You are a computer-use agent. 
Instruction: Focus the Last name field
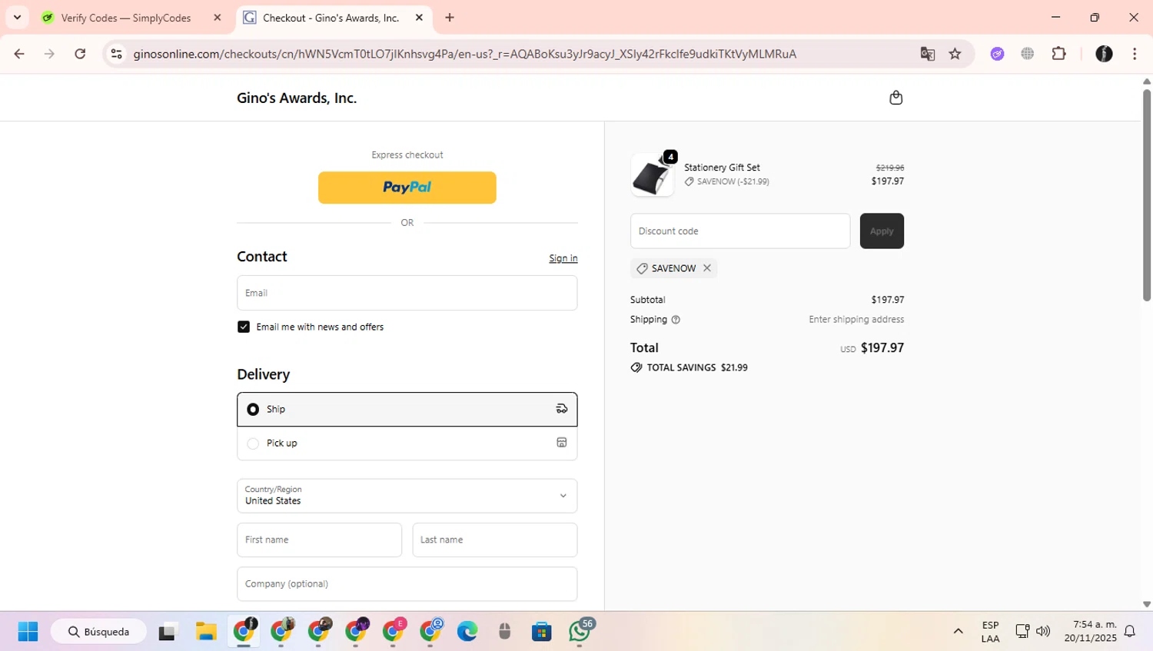pos(494,540)
